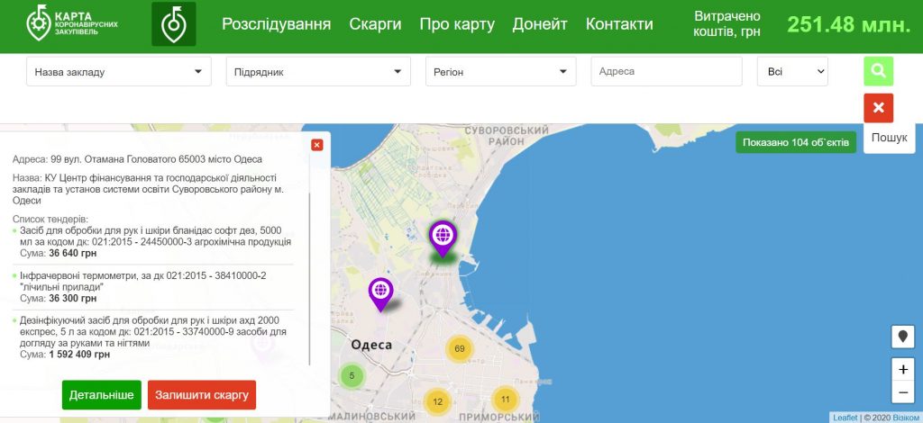Open the Назва закладу dropdown

pos(118,72)
